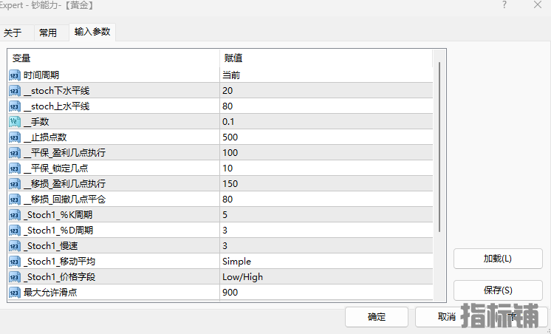Click the icon beside _Stoch1_%D周期
This screenshot has width=551, height=334.
coord(15,231)
